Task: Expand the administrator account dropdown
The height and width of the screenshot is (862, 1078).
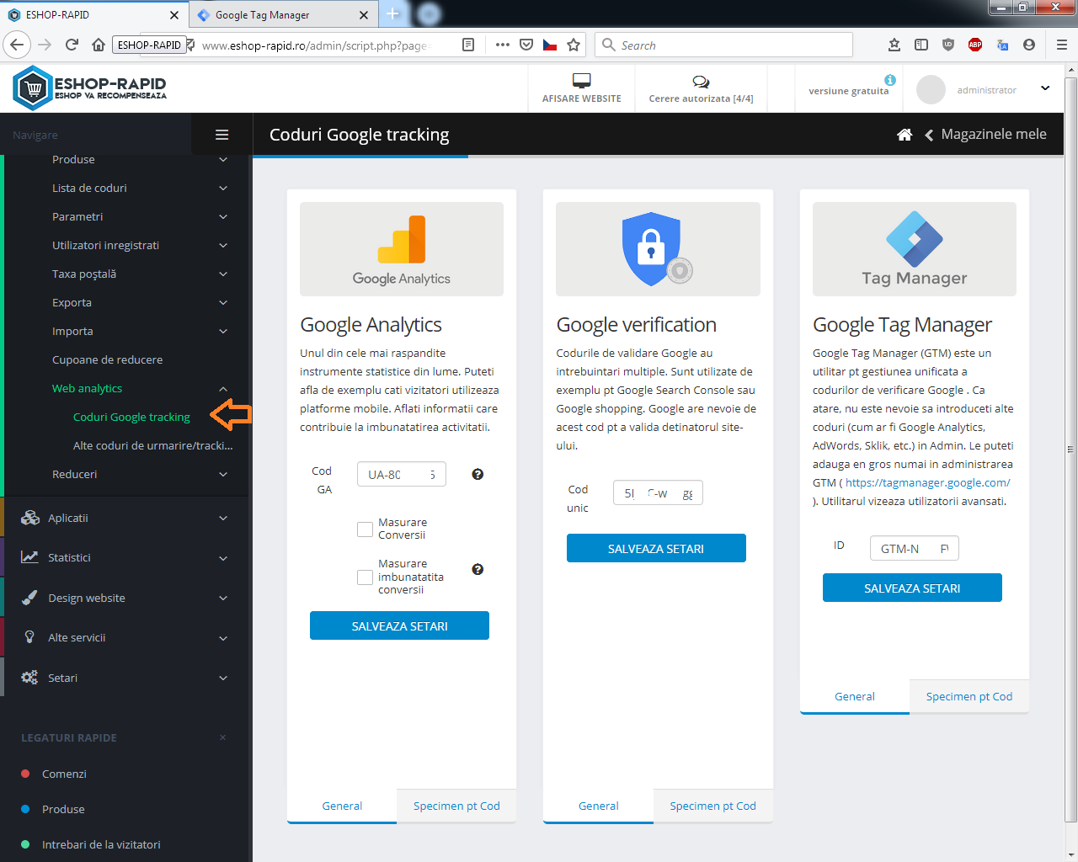Action: [1045, 88]
